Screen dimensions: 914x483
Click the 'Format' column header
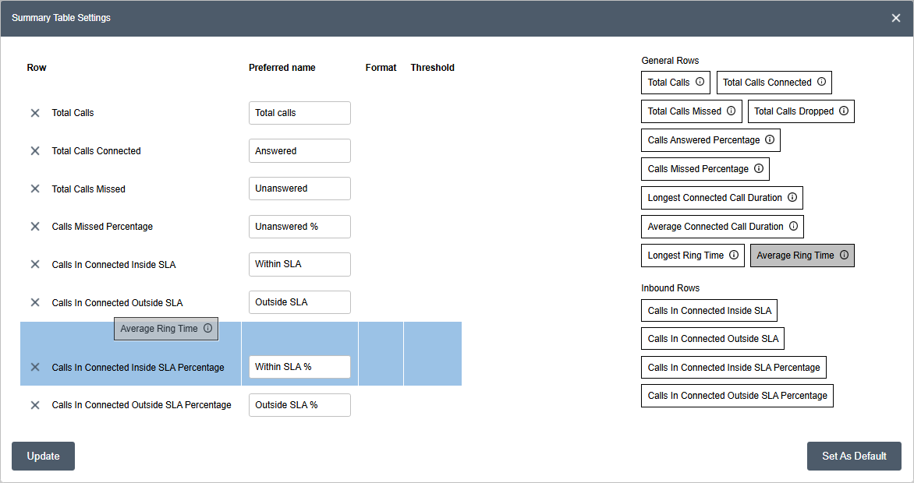click(x=381, y=68)
